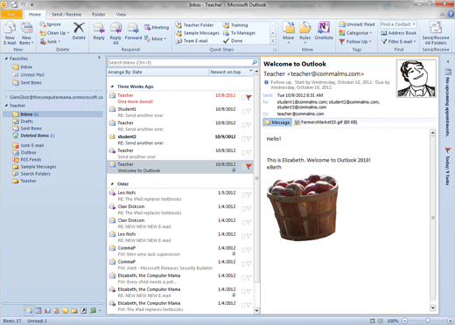Screen dimensions: 455x325
Task: Switch to Calendar view in navigation bar
Action: point(38,311)
